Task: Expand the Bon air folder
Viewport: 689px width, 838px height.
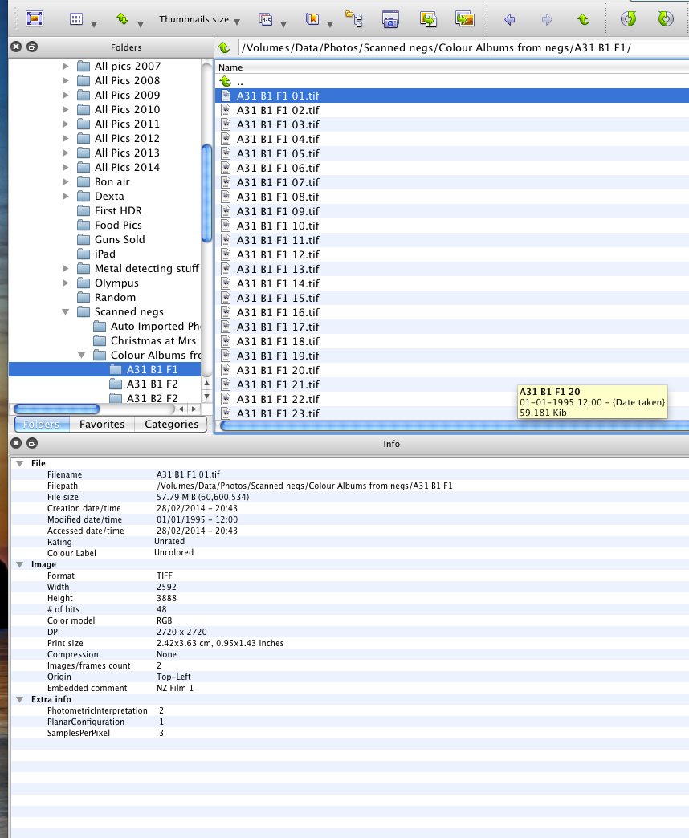Action: point(65,181)
